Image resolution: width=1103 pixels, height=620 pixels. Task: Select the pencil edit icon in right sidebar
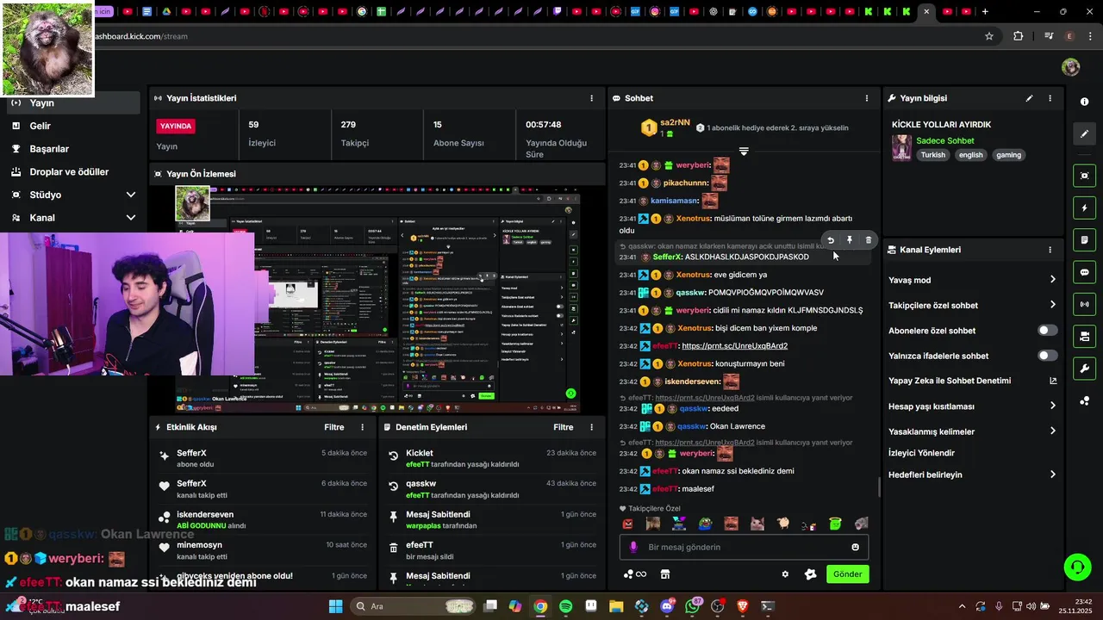pos(1084,133)
